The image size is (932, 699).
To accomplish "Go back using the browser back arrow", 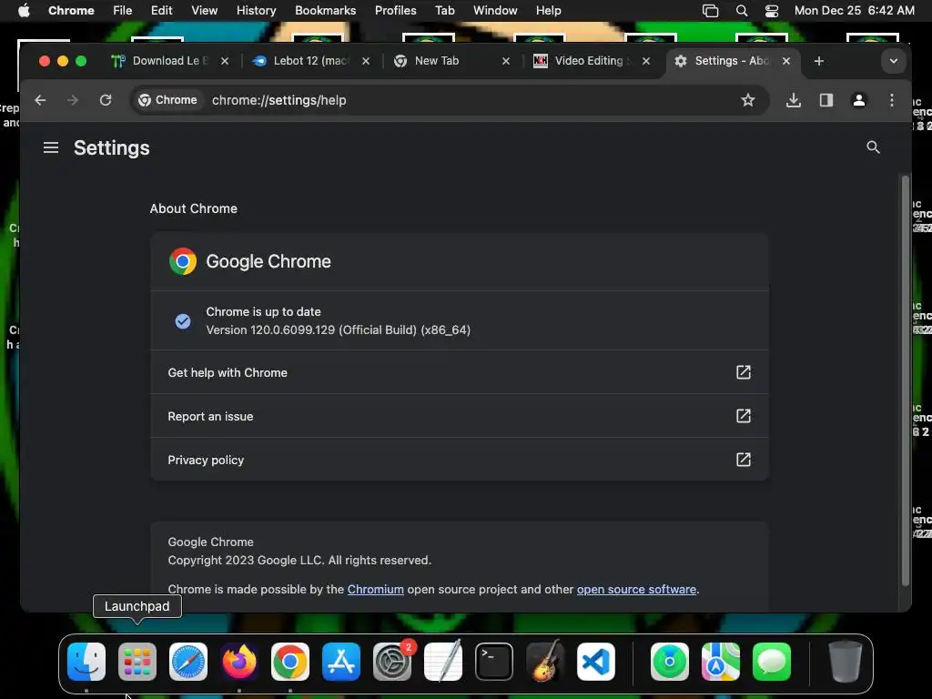I will click(40, 100).
